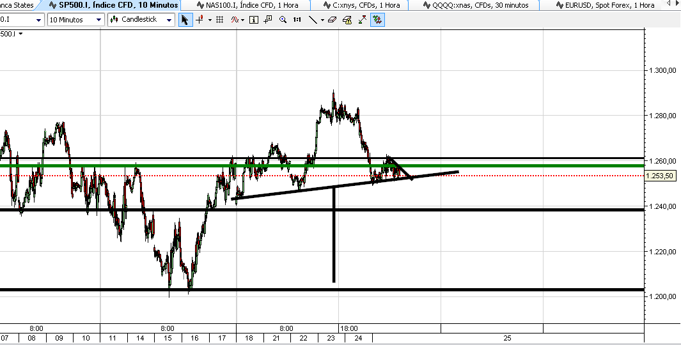Click the green-red arrow share icon
The height and width of the screenshot is (345, 681).
coord(362,20)
